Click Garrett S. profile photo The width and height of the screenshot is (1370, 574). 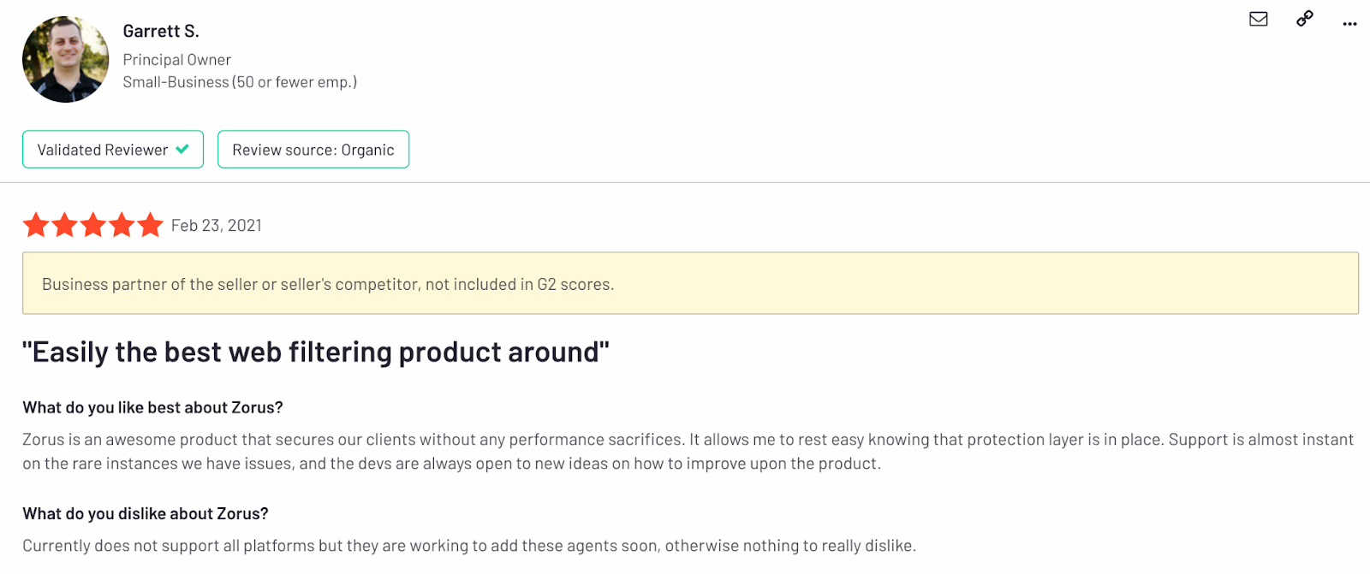click(66, 60)
